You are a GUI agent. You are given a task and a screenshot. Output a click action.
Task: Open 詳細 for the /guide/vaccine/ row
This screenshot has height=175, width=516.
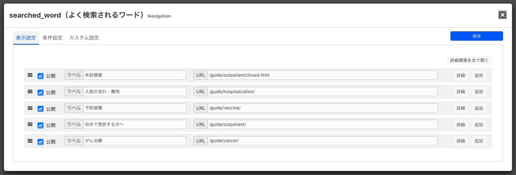click(x=461, y=108)
